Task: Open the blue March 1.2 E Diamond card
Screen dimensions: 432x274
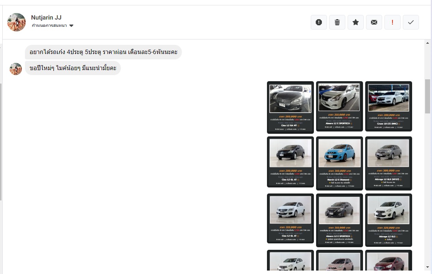Action: click(x=340, y=163)
